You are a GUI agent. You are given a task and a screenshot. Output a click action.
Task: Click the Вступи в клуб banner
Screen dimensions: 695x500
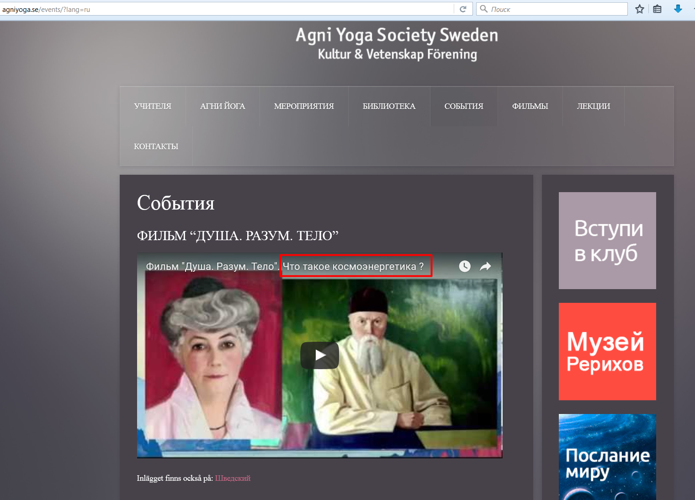607,241
